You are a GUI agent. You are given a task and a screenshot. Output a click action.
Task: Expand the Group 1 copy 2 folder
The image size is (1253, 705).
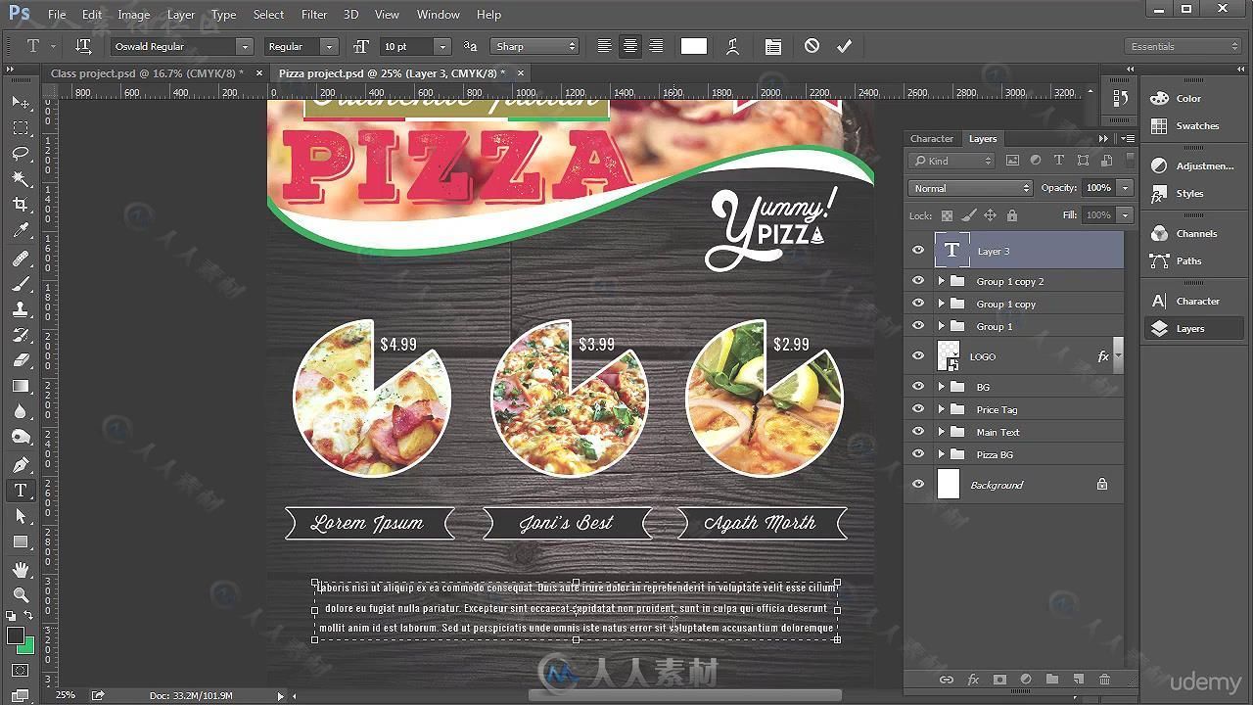pos(941,281)
